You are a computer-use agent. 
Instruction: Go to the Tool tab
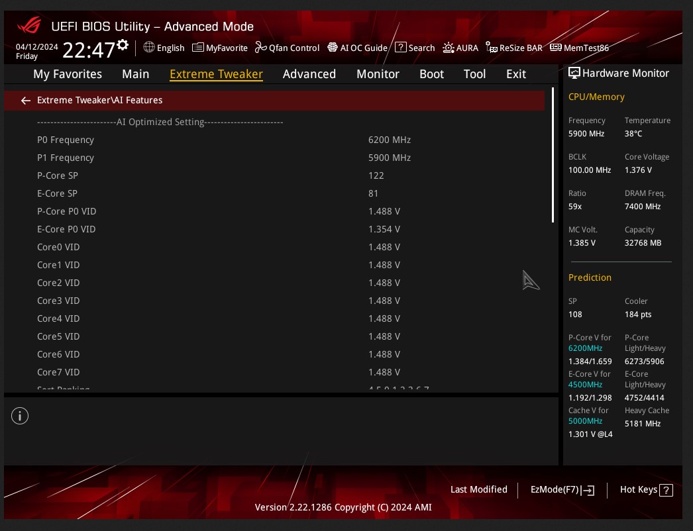pos(474,73)
